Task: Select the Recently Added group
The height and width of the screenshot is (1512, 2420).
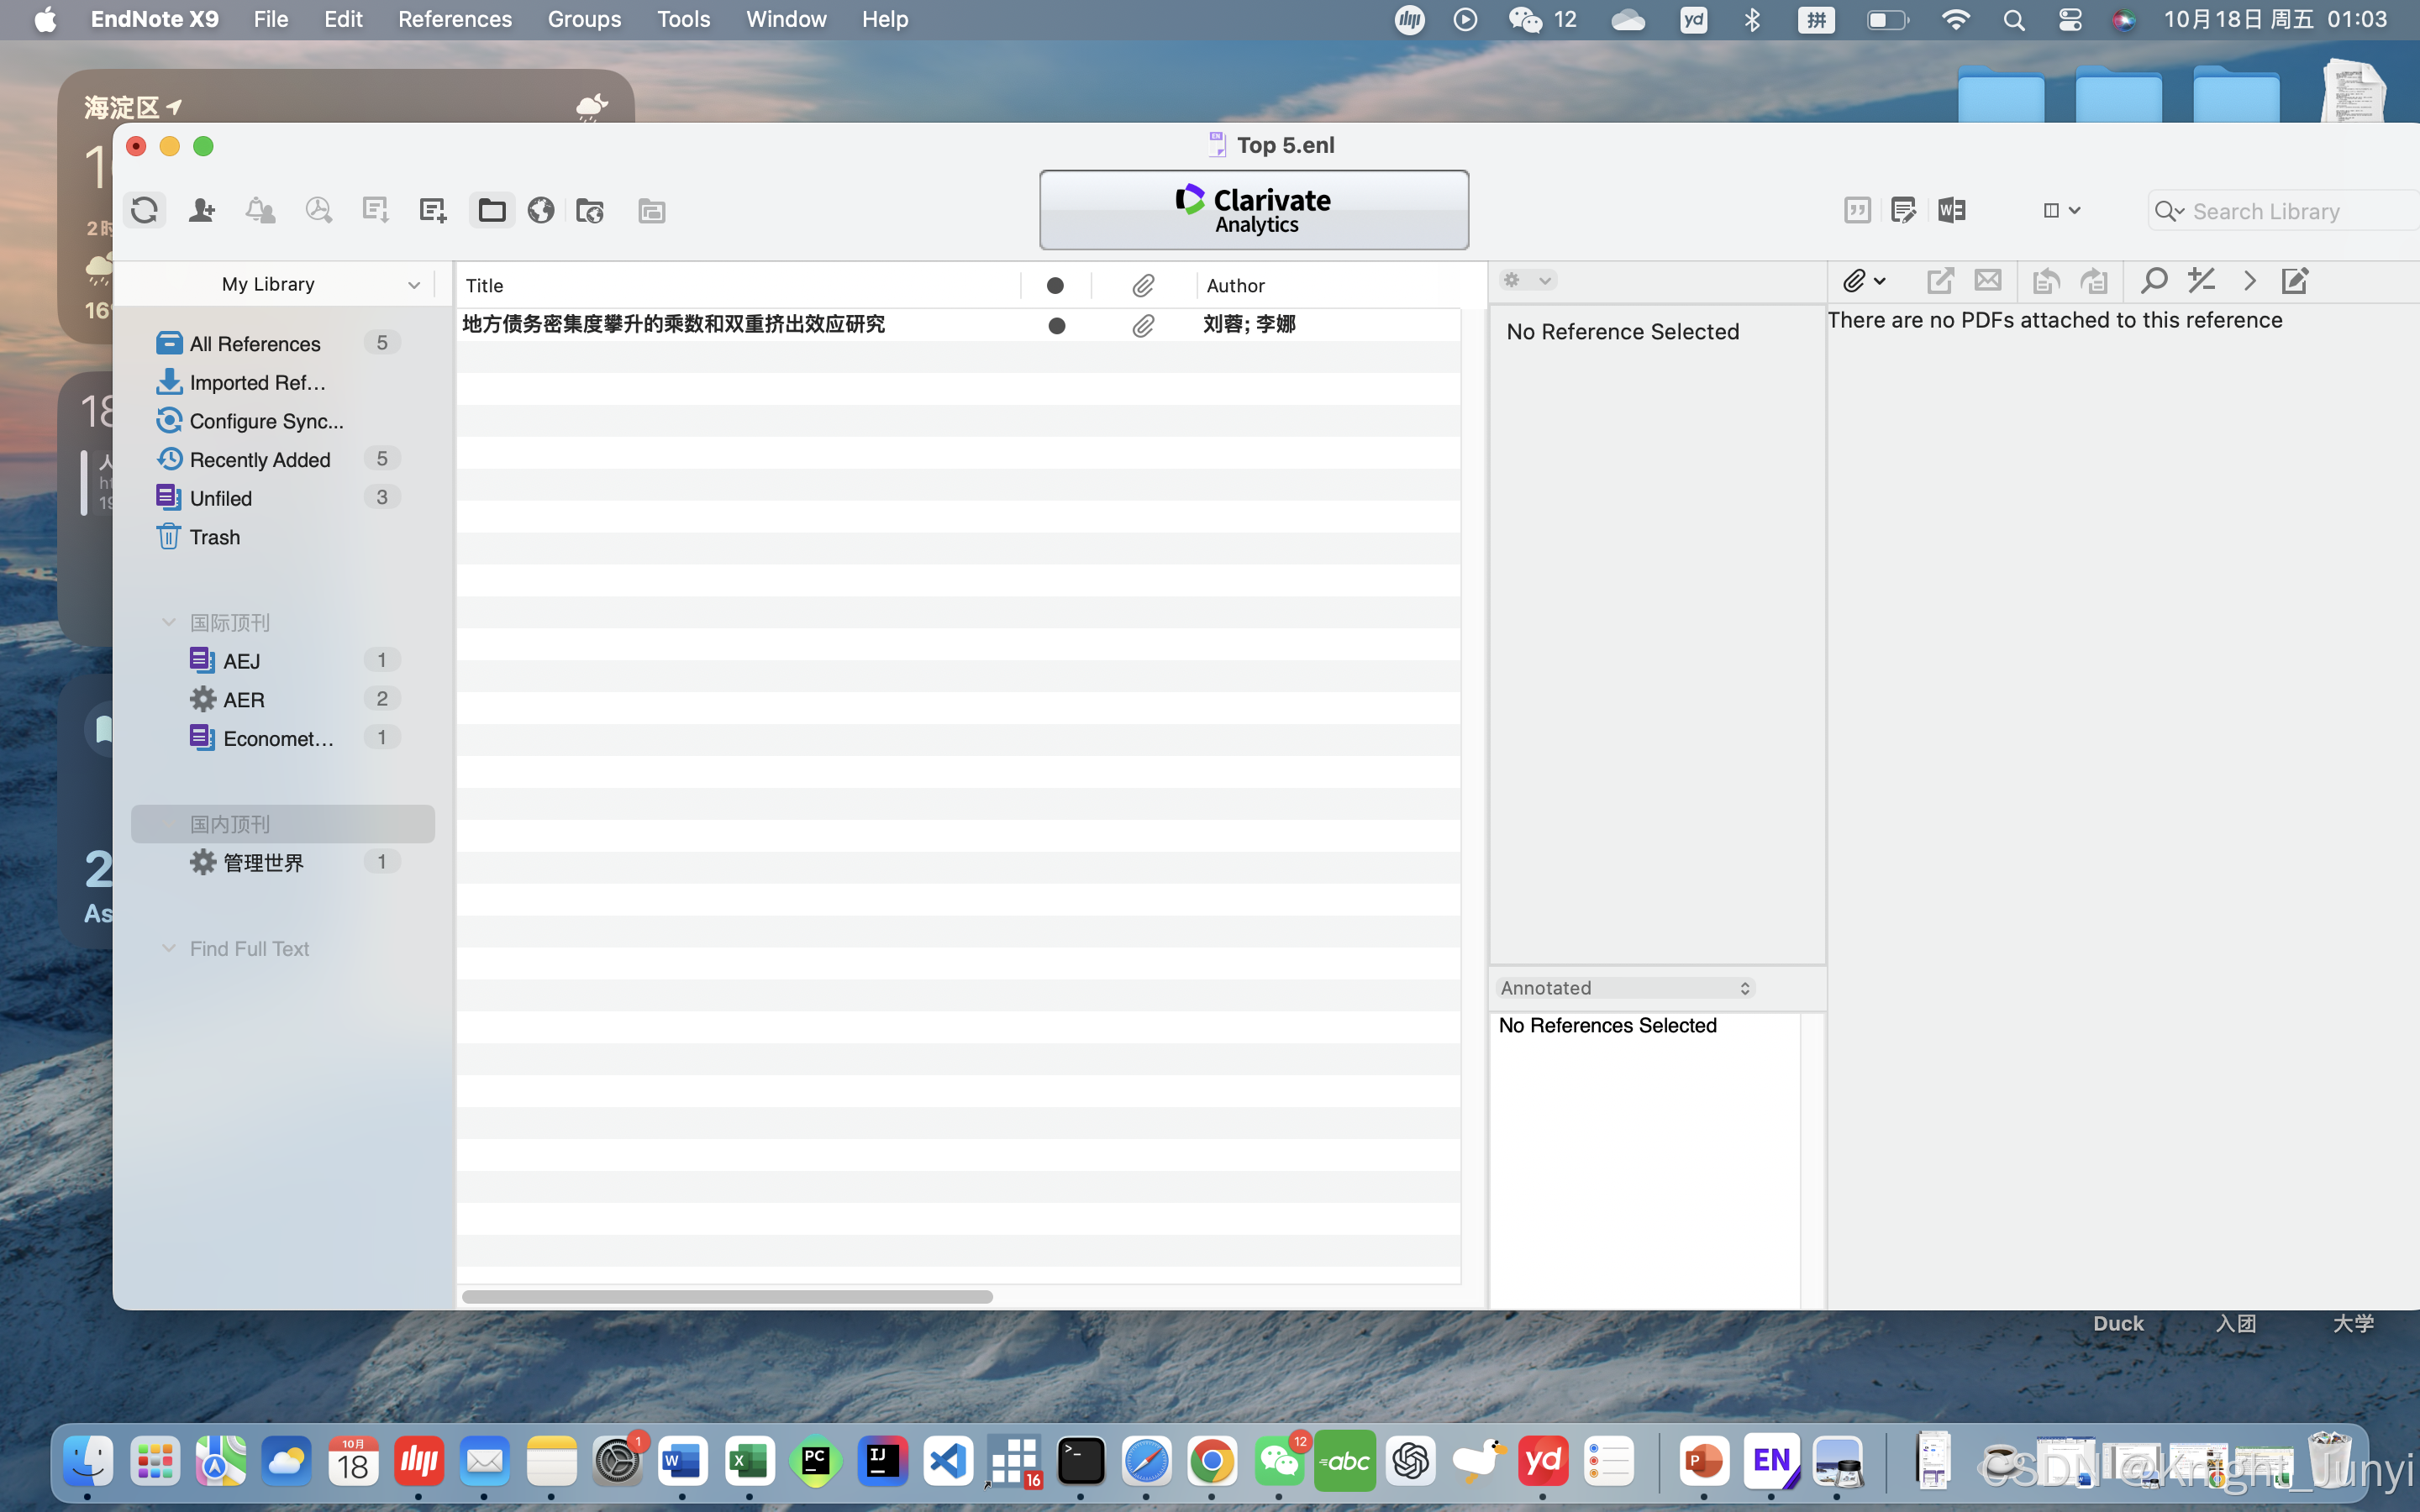Action: (259, 459)
